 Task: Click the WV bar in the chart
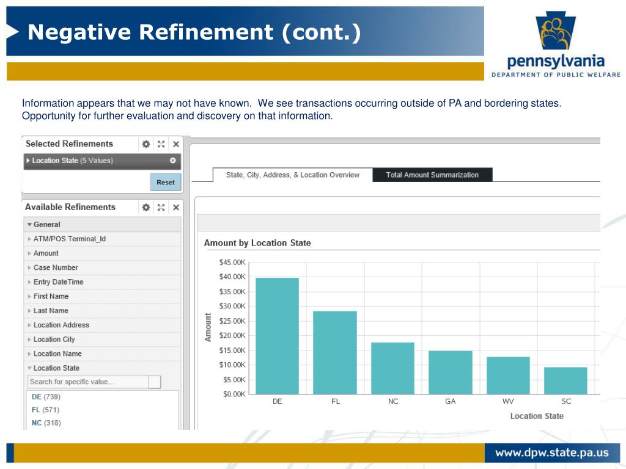pyautogui.click(x=508, y=376)
